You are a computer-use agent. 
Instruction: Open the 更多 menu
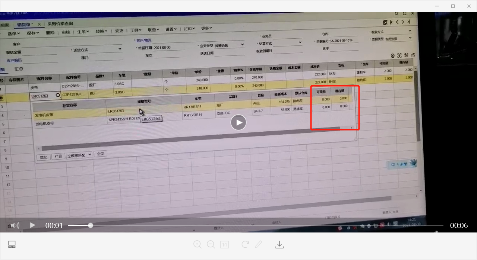[206, 28]
